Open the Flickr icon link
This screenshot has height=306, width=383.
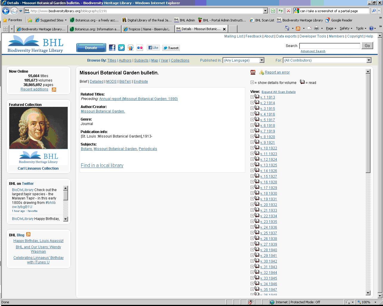[140, 48]
